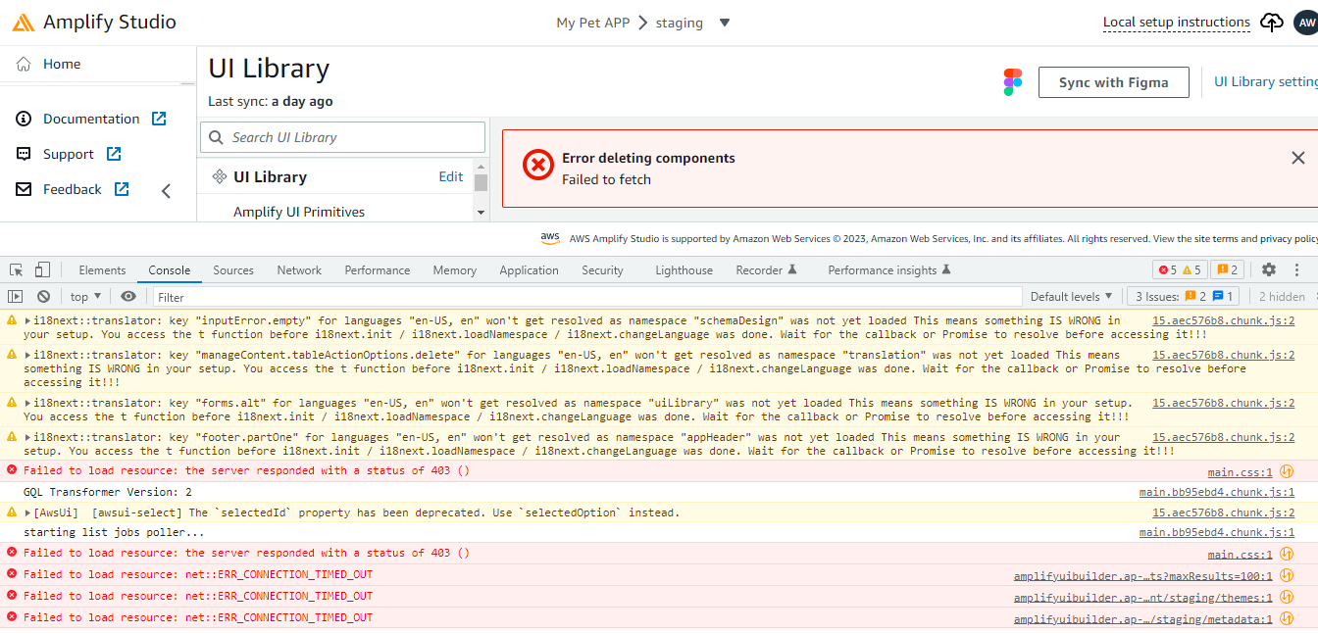Click the cloud upload deploy icon
1318x634 pixels.
point(1272,23)
